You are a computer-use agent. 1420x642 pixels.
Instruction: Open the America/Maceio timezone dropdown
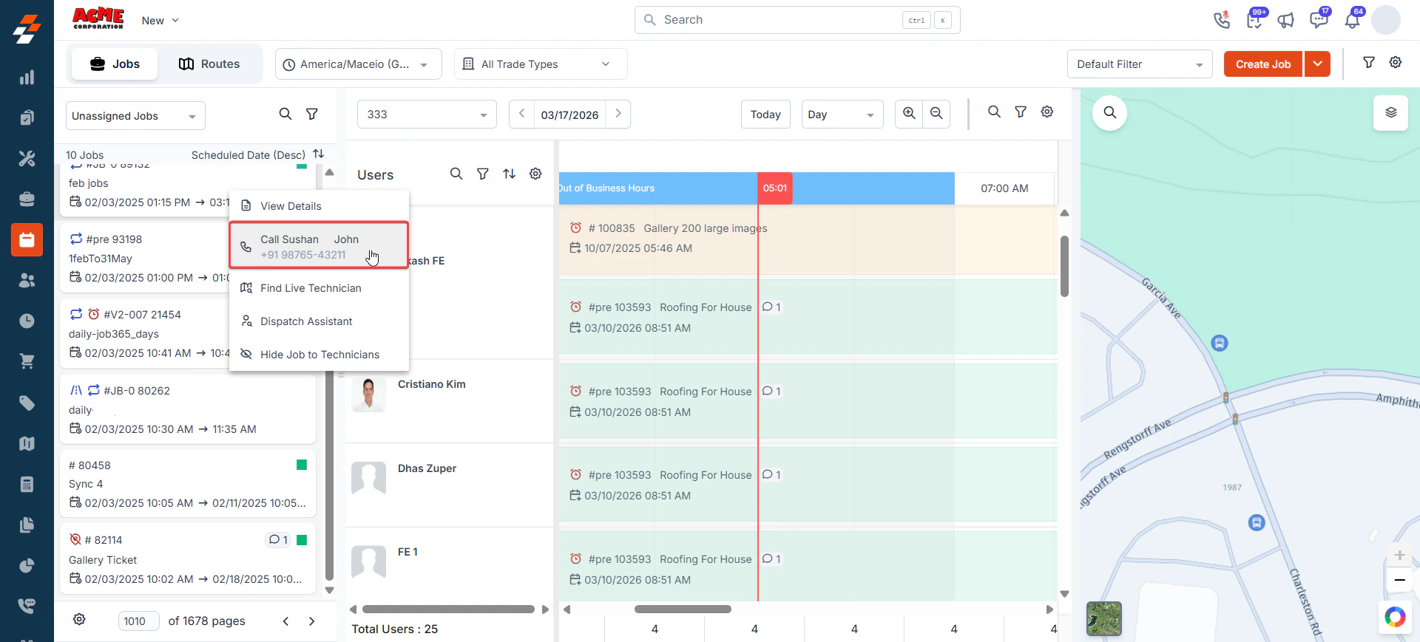[358, 64]
